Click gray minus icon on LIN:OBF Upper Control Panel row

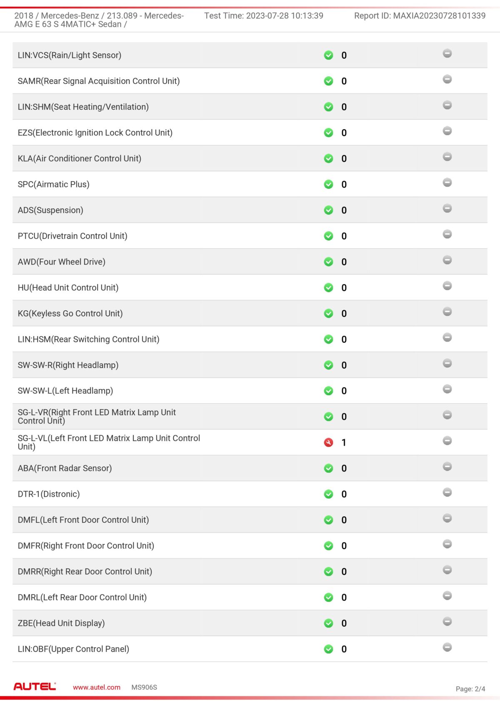tap(447, 648)
